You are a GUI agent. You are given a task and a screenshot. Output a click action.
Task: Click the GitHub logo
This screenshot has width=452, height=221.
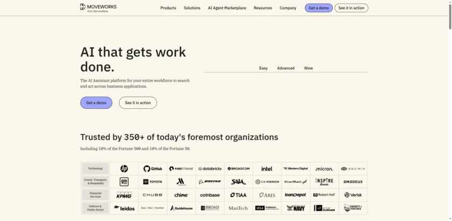click(153, 168)
